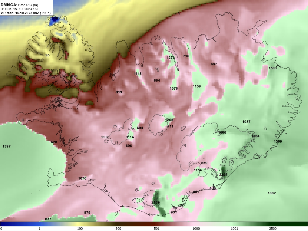
Task: Click the 1500 value on the east coast
Action: click(273, 68)
